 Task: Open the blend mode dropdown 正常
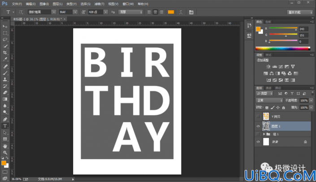tap(269, 100)
